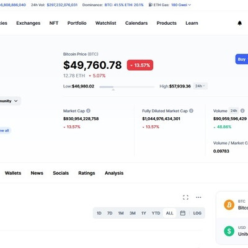Open the Exchanges menu
The image size is (248, 248).
coord(29,23)
